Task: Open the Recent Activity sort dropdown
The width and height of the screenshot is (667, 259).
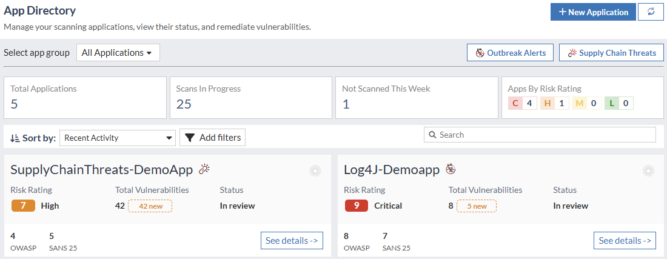Action: tap(118, 138)
